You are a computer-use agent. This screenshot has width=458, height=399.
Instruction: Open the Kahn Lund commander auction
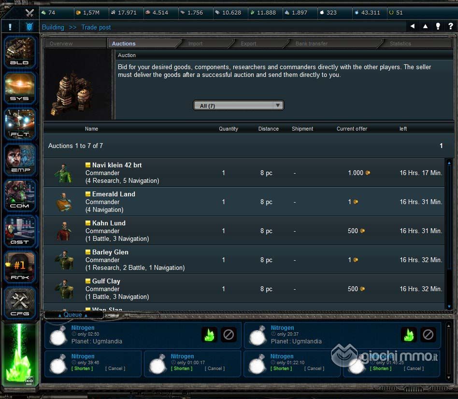click(244, 231)
